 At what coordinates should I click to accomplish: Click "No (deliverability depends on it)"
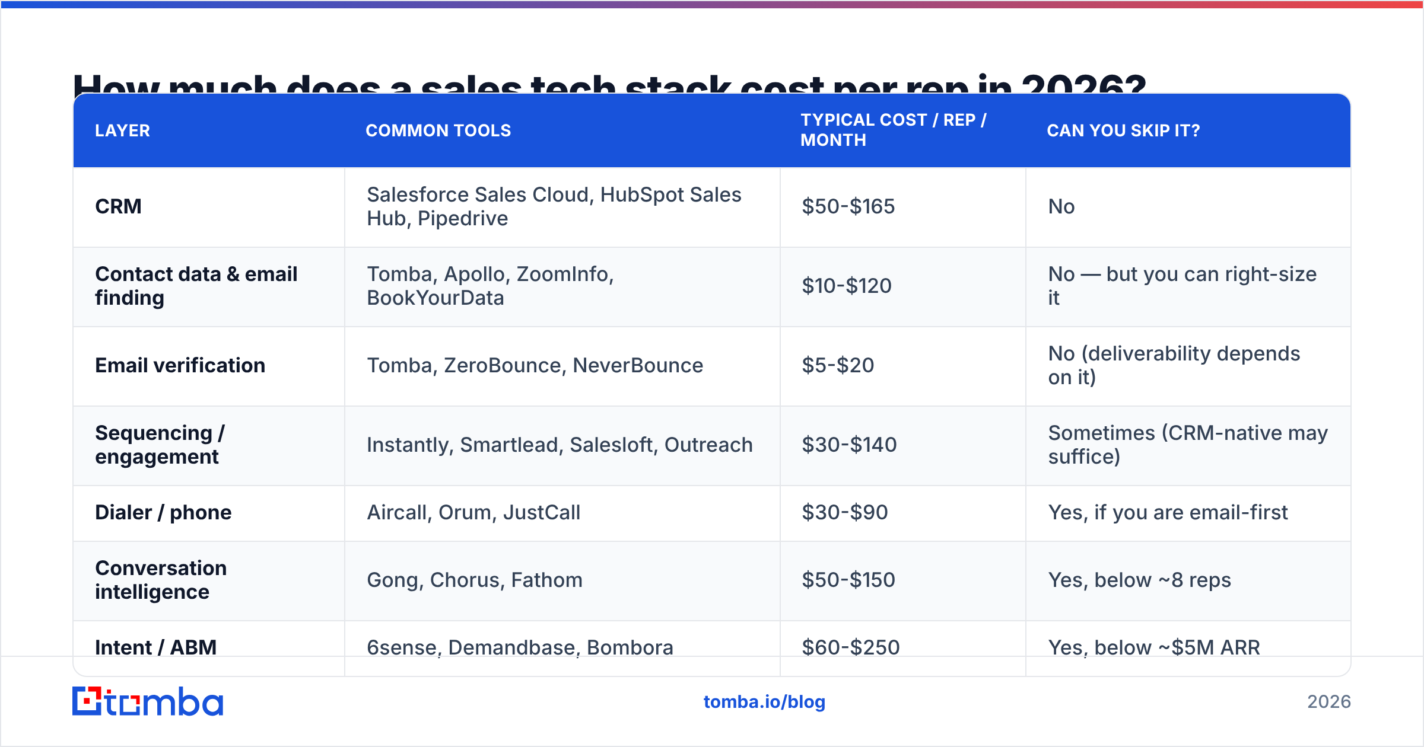click(1174, 365)
